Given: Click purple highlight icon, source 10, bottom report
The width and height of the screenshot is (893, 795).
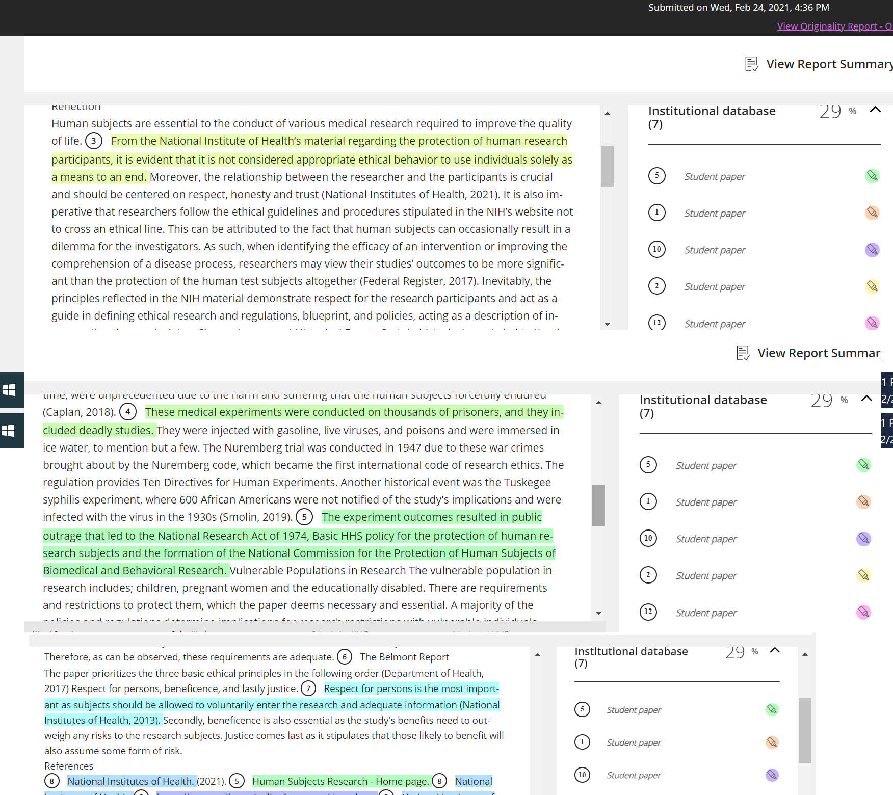Looking at the screenshot, I should [772, 775].
